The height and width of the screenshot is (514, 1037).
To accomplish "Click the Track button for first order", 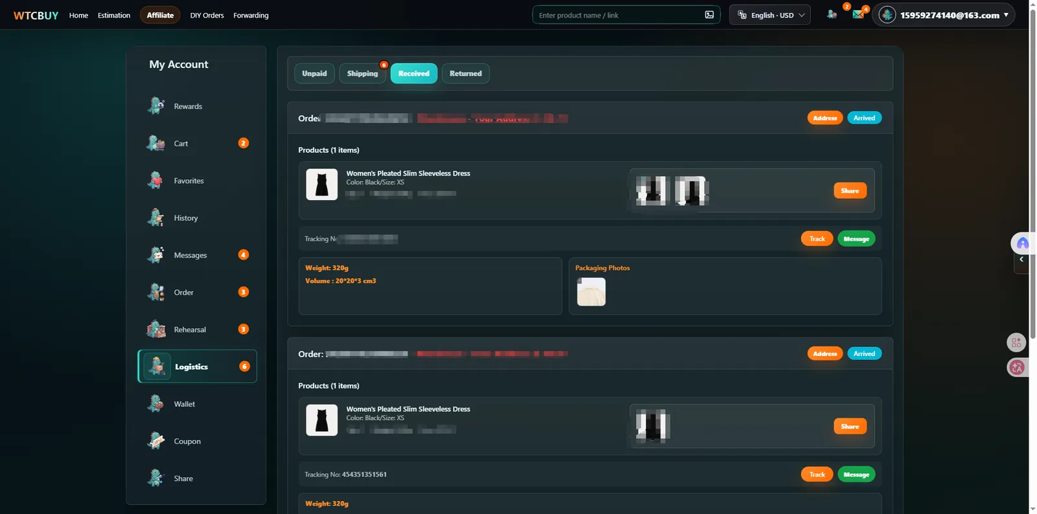I will tap(817, 239).
